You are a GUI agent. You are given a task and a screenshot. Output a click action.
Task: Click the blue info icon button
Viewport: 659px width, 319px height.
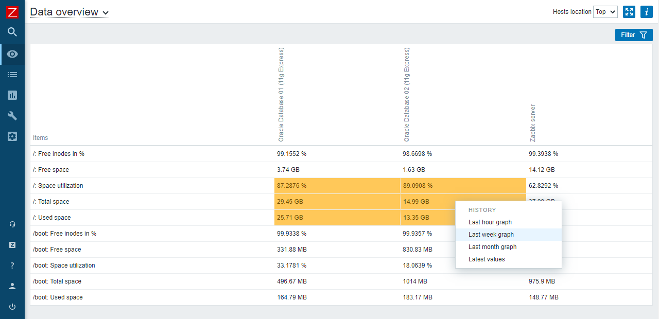[x=647, y=12]
